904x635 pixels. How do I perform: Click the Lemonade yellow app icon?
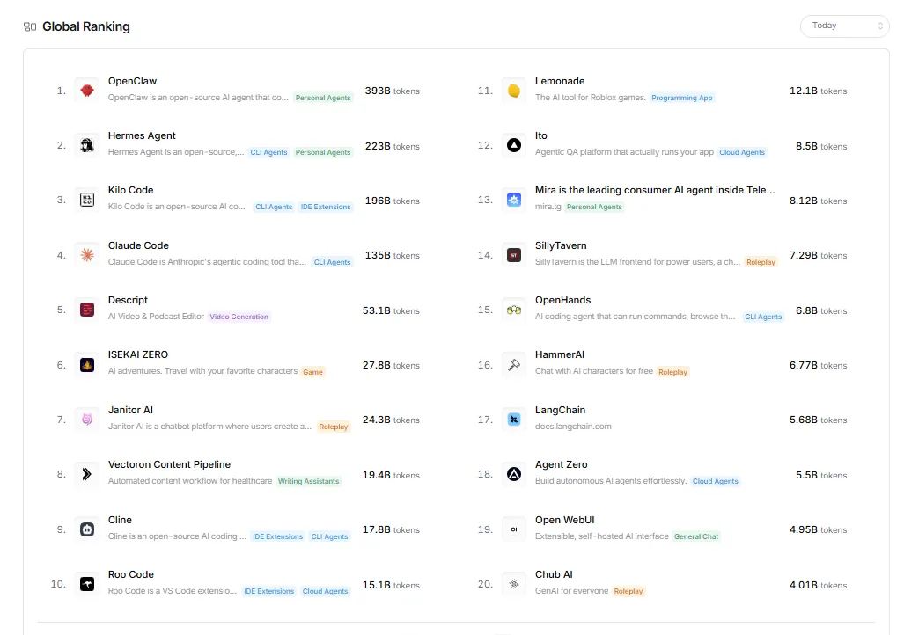[514, 91]
